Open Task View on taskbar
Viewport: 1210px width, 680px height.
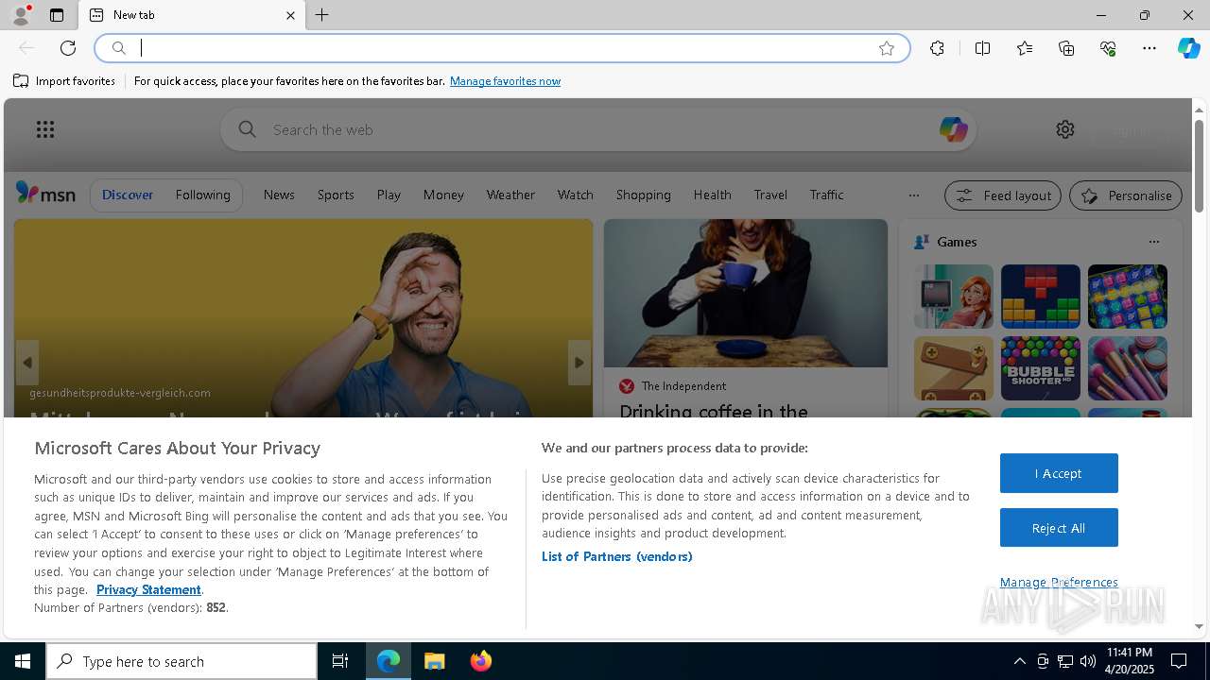(340, 661)
